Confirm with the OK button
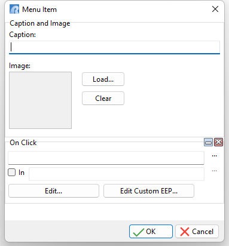The width and height of the screenshot is (229, 246). point(151,232)
